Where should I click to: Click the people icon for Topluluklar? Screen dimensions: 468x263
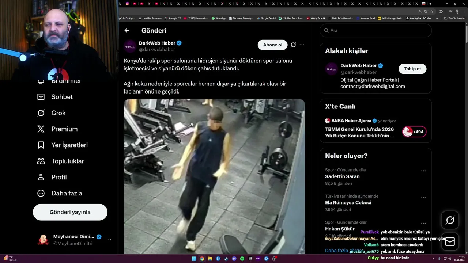pos(41,161)
